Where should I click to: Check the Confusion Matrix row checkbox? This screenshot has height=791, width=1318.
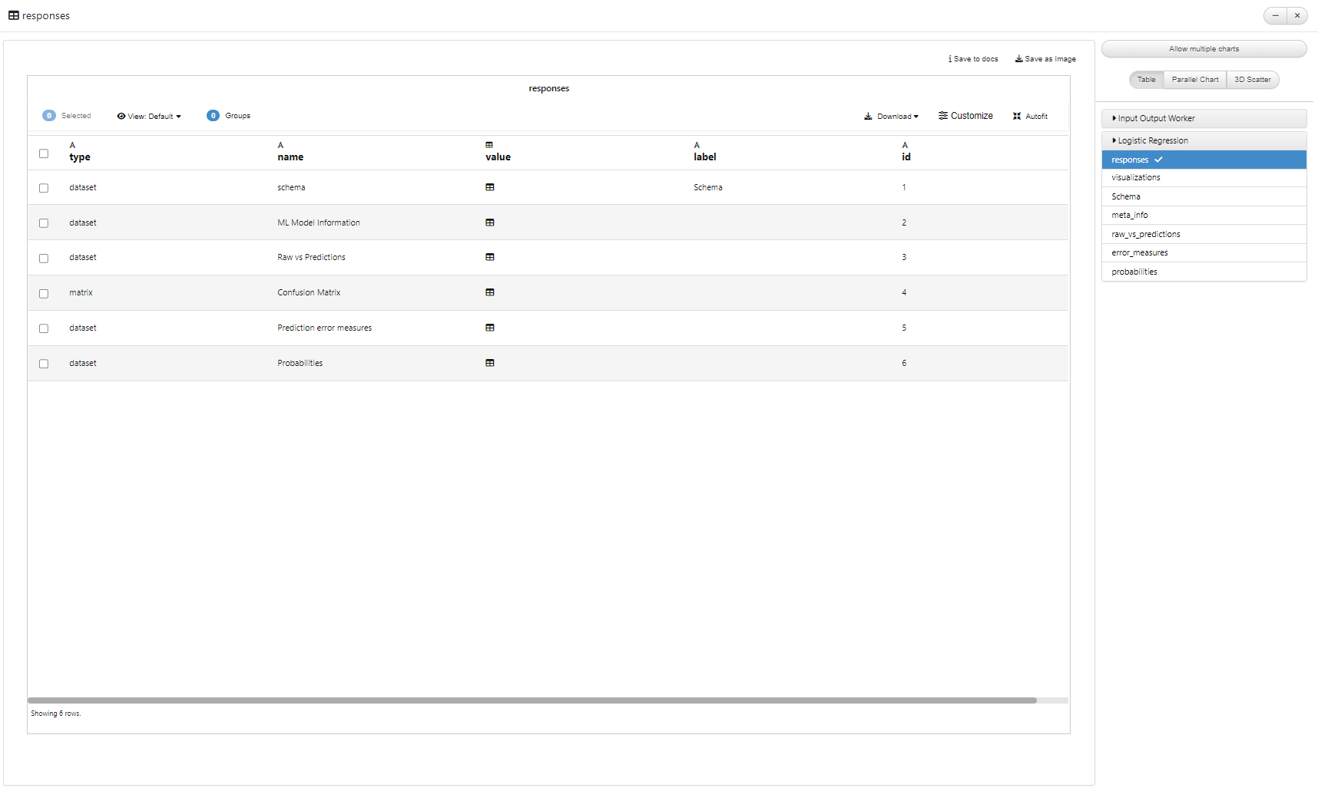[x=44, y=294]
